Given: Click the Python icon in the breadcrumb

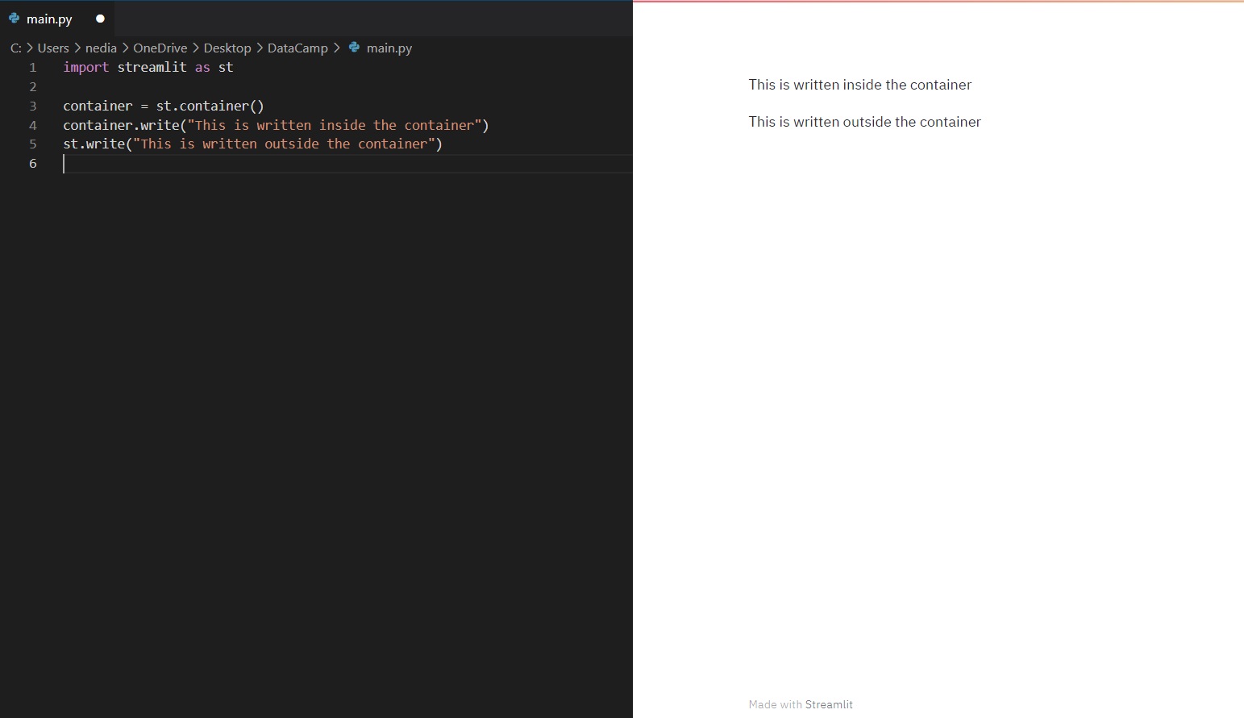Looking at the screenshot, I should click(354, 48).
